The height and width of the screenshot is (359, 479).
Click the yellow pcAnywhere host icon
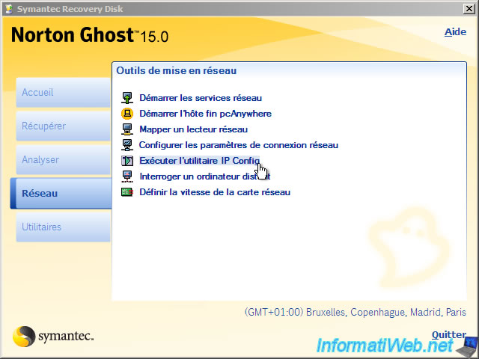[127, 114]
